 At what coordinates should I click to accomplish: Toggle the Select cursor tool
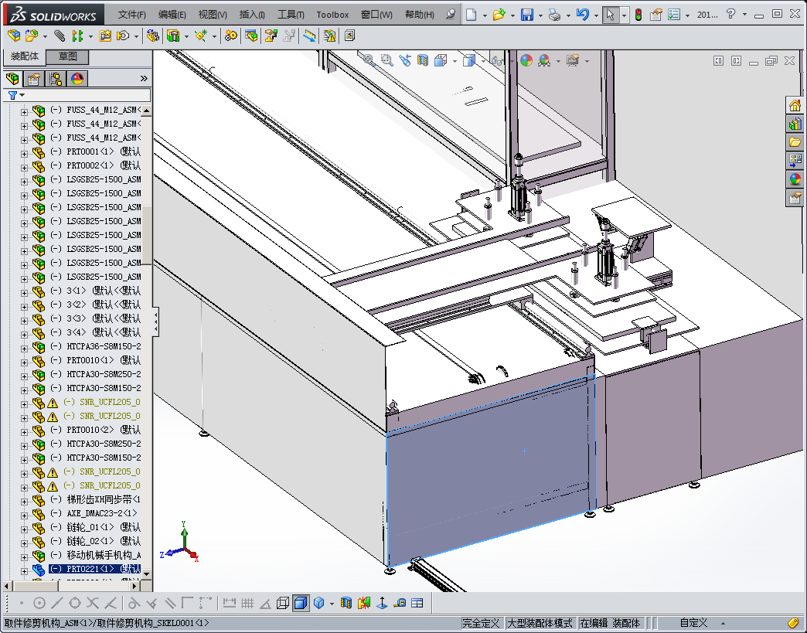[x=610, y=15]
